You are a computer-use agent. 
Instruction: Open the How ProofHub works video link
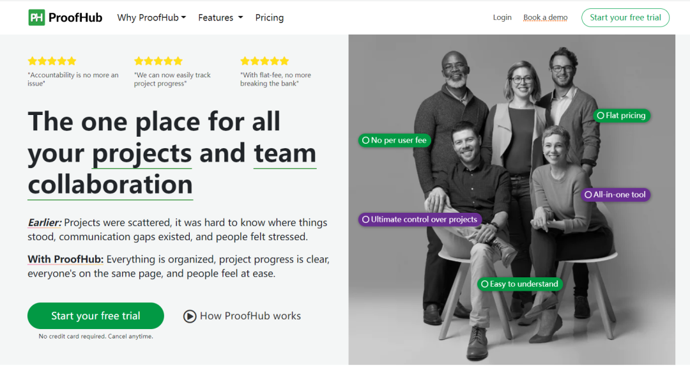click(x=242, y=316)
